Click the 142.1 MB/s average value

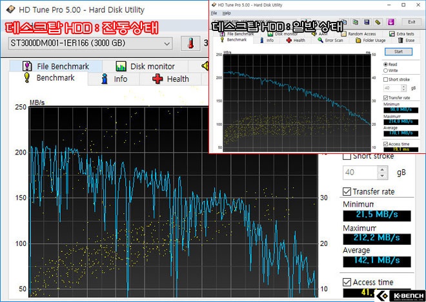[x=377, y=261]
